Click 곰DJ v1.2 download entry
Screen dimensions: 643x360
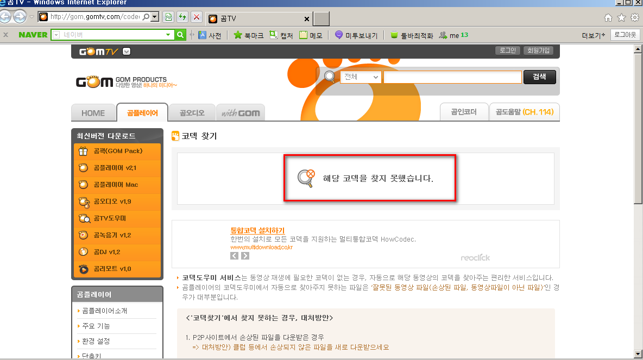click(117, 252)
